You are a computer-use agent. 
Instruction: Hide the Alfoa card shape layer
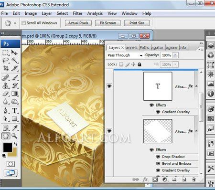pos(109,131)
